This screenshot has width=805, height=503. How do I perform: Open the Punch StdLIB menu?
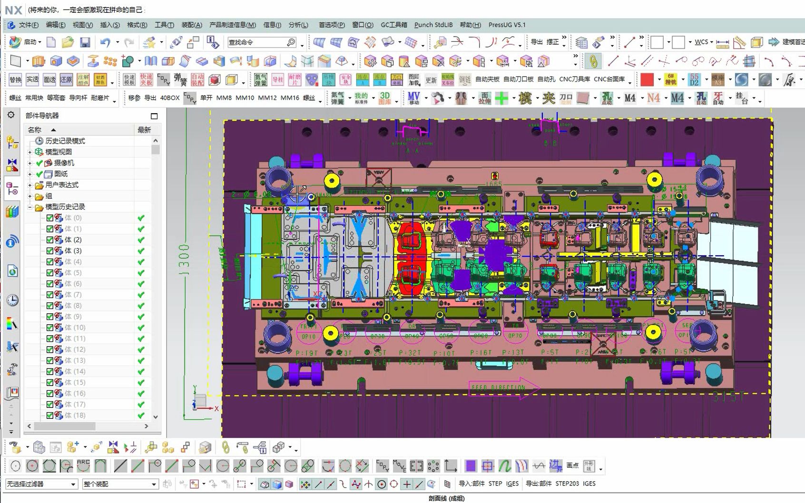[x=433, y=25]
